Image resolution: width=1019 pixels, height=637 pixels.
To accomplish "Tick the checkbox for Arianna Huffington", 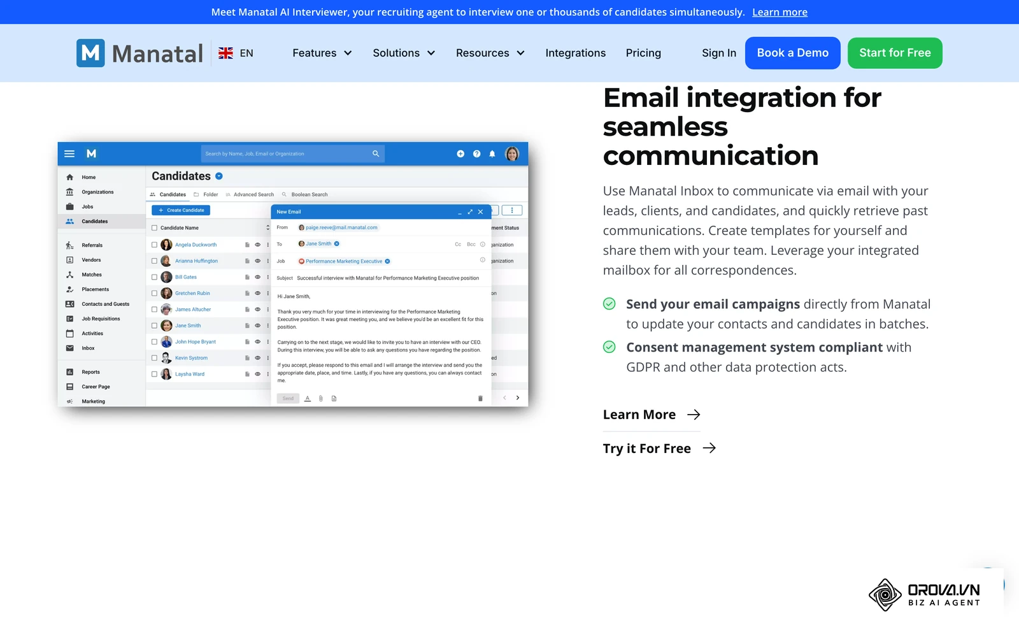I will pyautogui.click(x=154, y=261).
